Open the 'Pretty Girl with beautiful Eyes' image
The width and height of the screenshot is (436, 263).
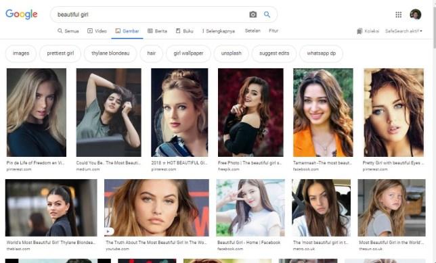click(394, 112)
